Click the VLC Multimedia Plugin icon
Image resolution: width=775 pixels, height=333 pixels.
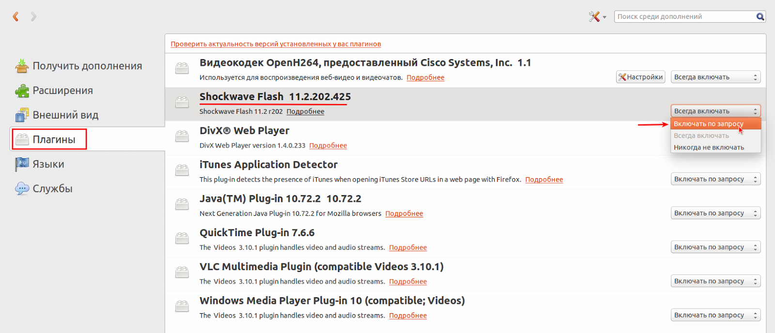tap(182, 272)
